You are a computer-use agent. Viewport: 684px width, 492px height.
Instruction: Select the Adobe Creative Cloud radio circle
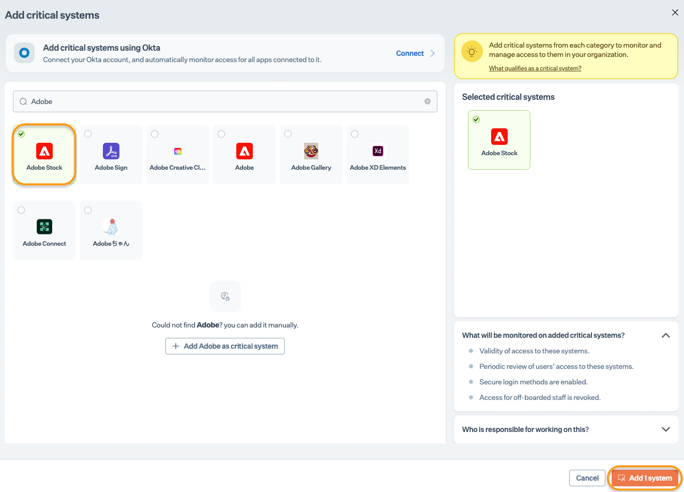pos(155,134)
